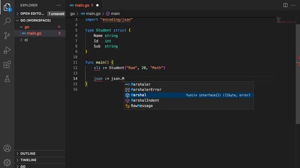The height and width of the screenshot is (168, 300).
Task: Place cursor after json.M on line 14
Action: tap(125, 79)
